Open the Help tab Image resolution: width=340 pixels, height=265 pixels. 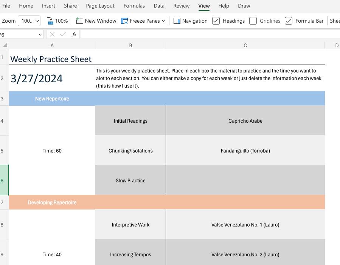[x=224, y=6]
